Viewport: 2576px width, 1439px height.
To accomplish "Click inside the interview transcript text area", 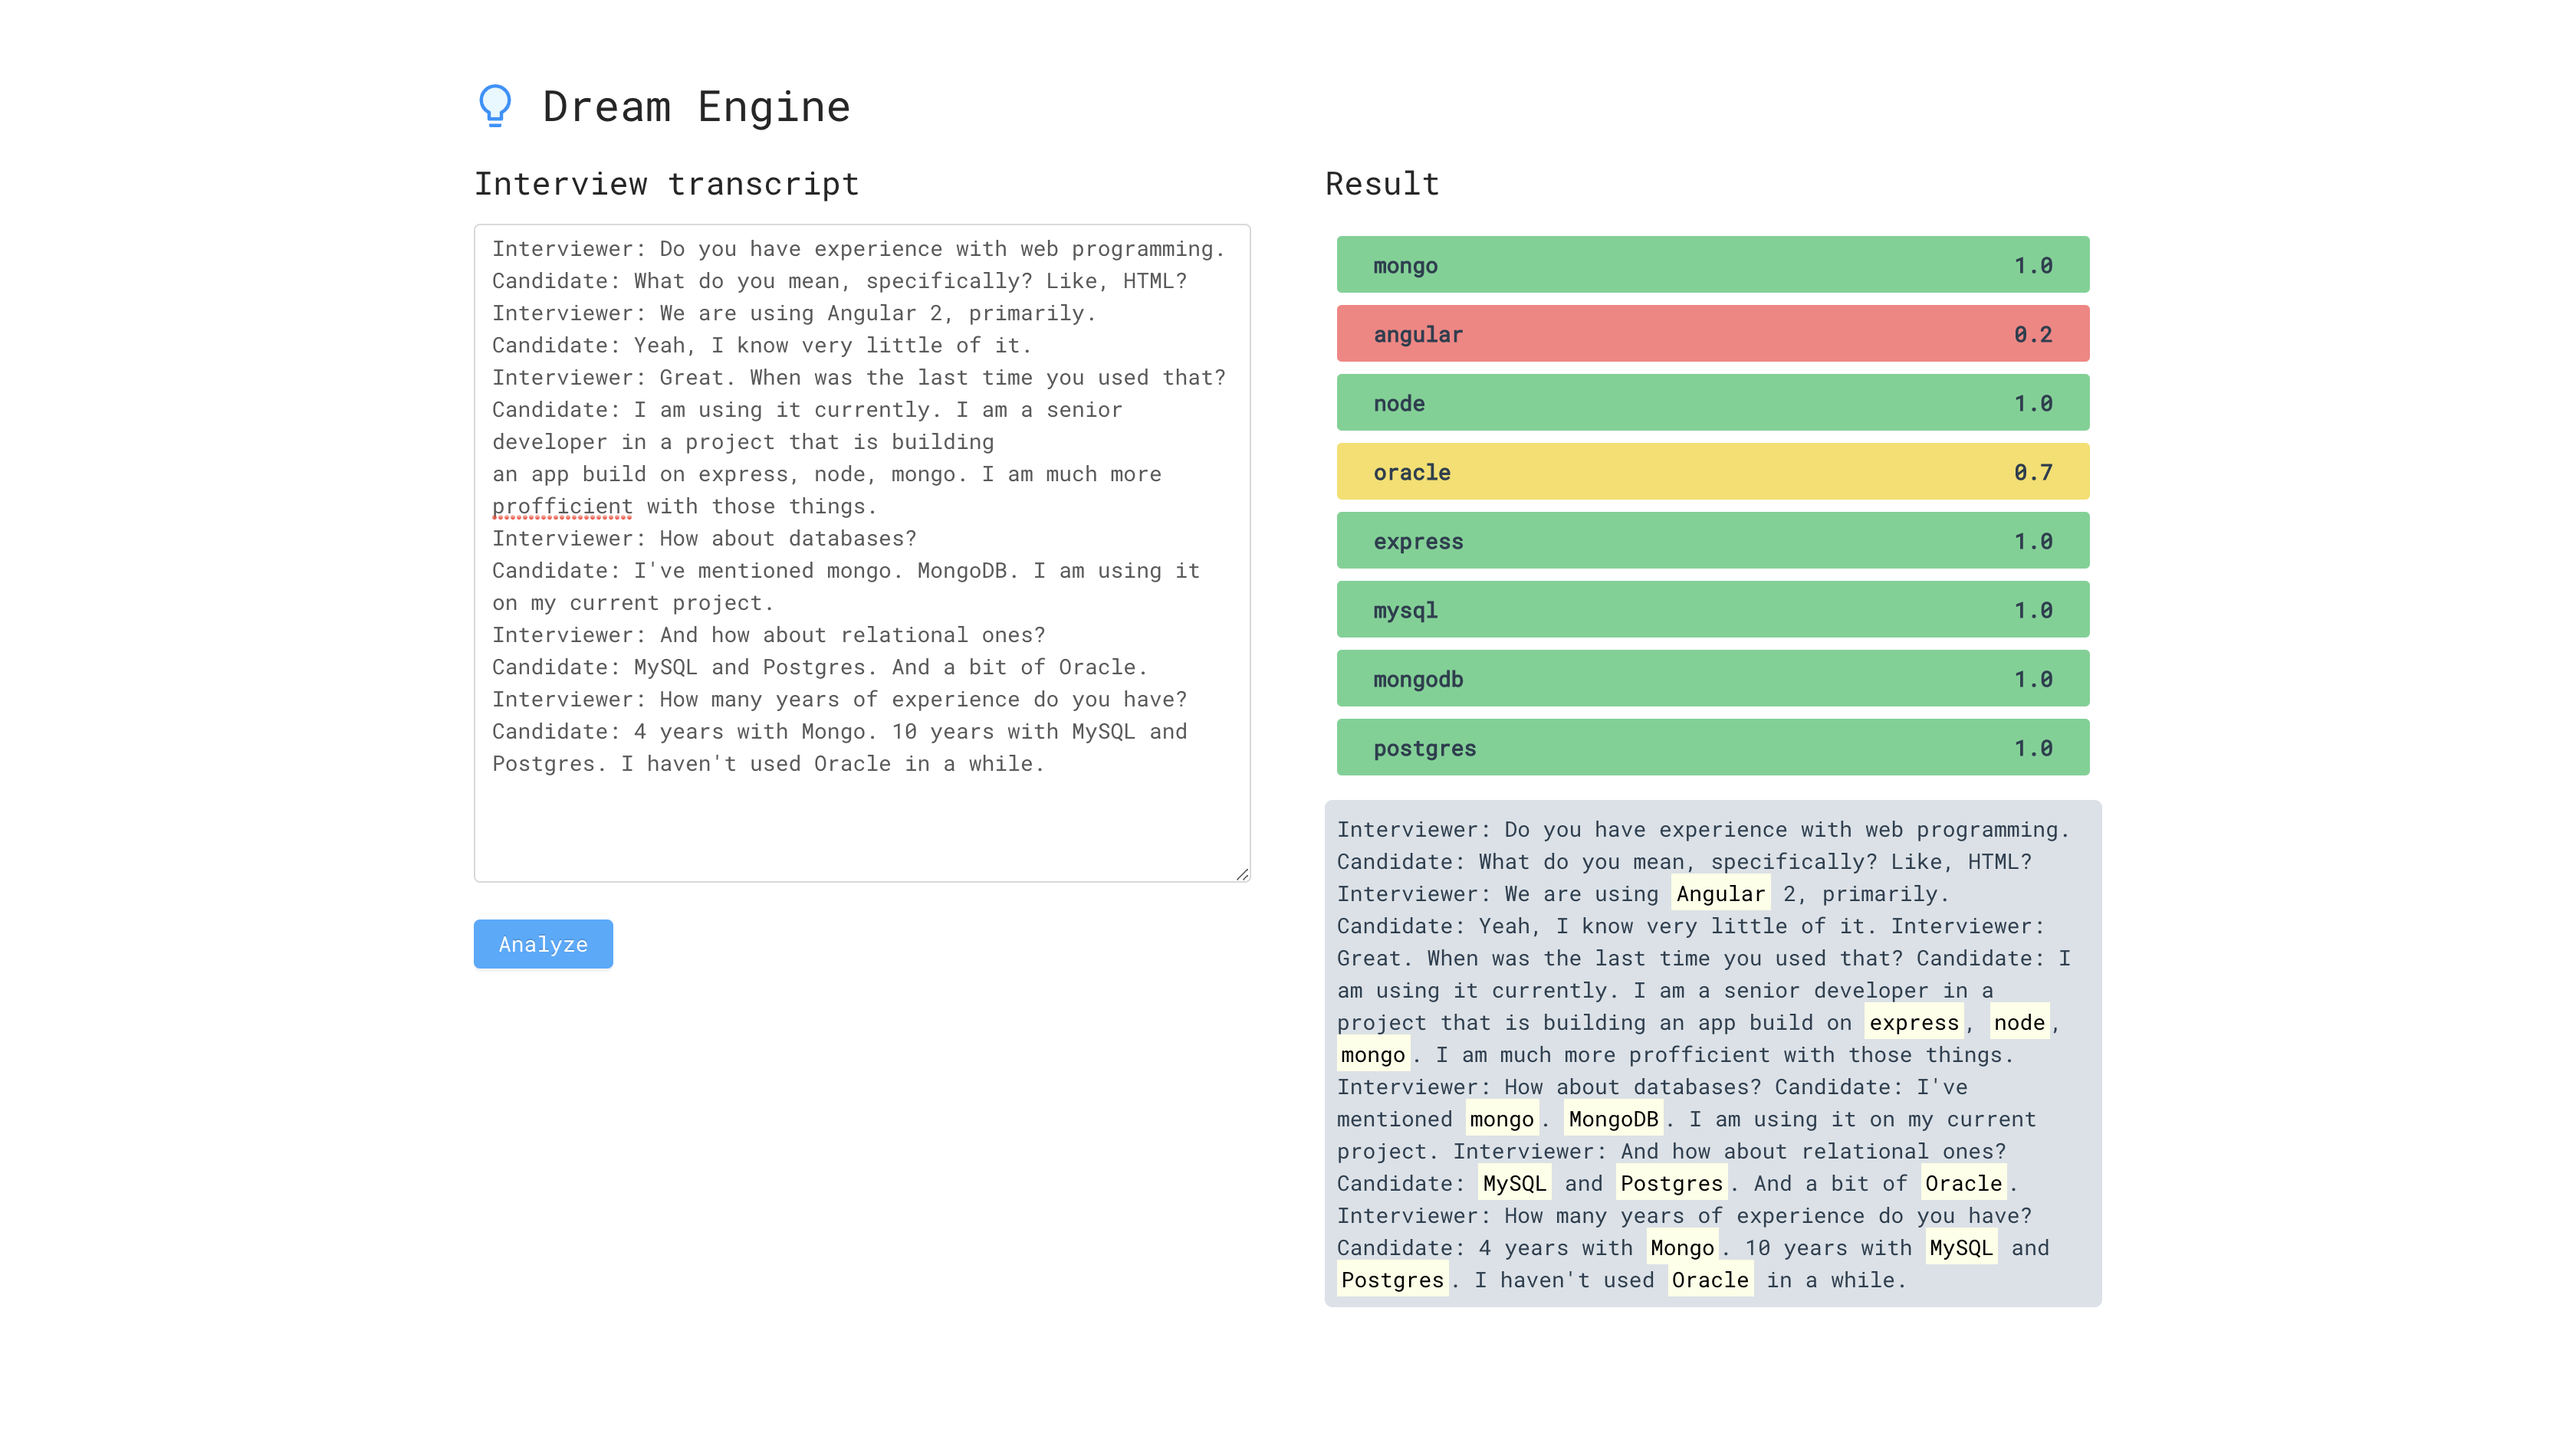I will [861, 819].
